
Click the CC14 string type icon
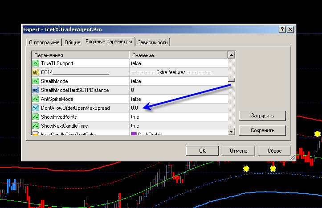[36, 72]
